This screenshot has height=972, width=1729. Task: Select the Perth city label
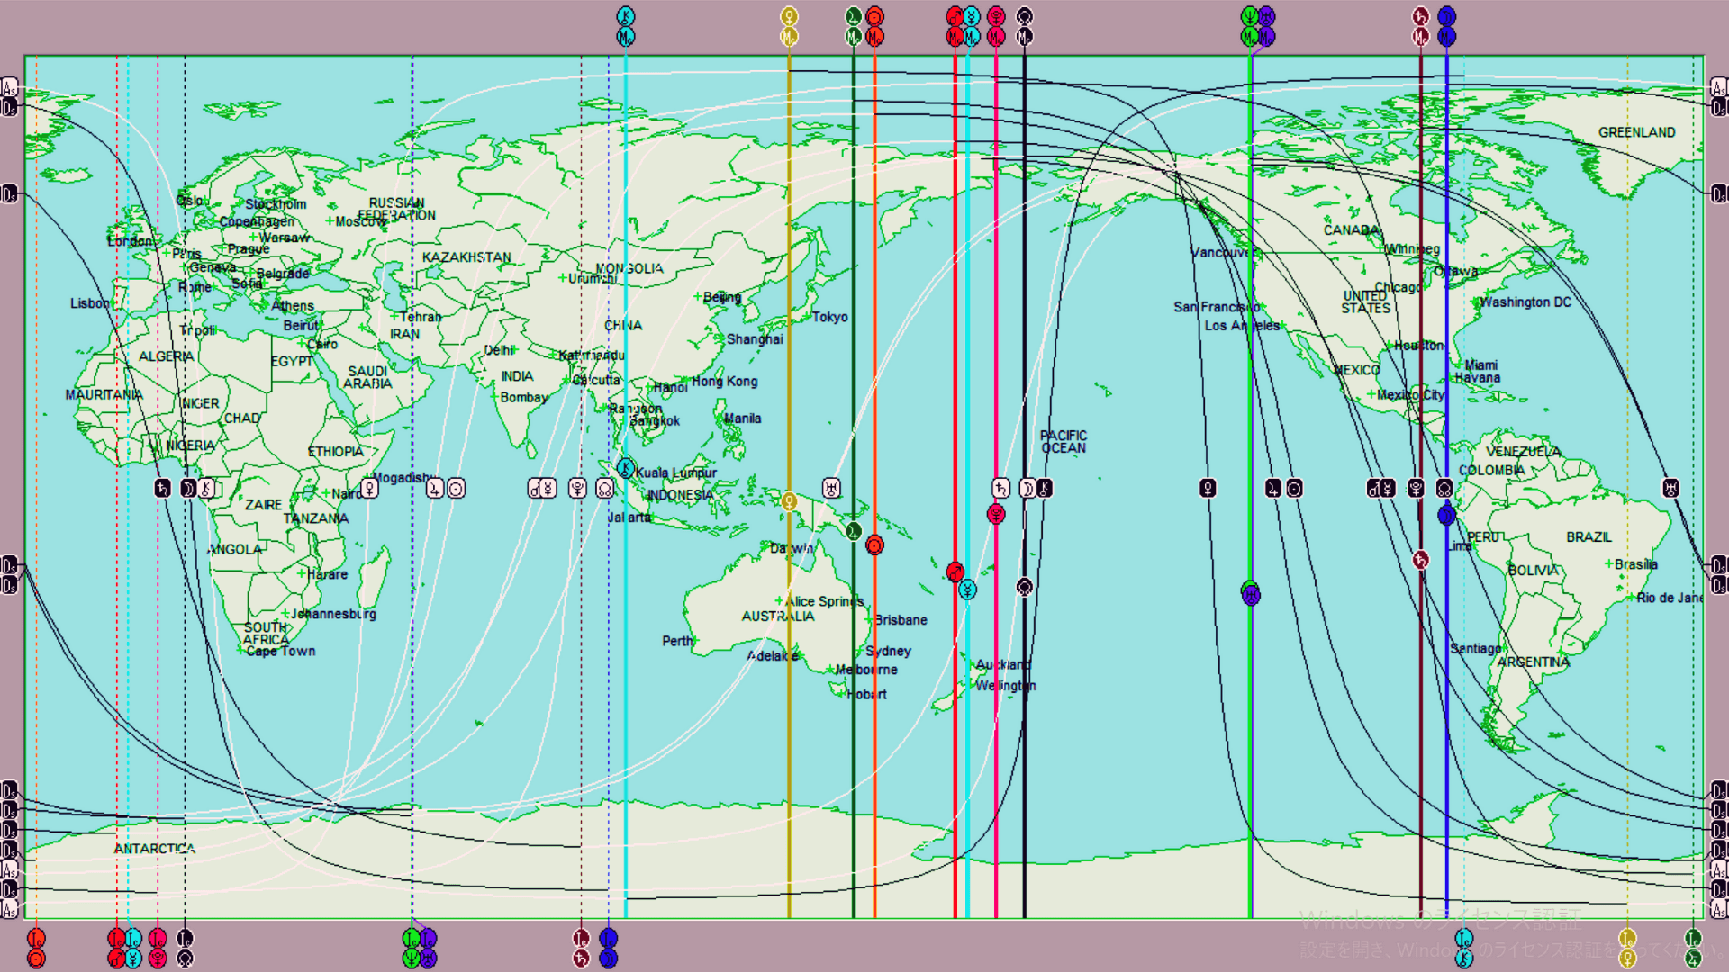coord(677,641)
